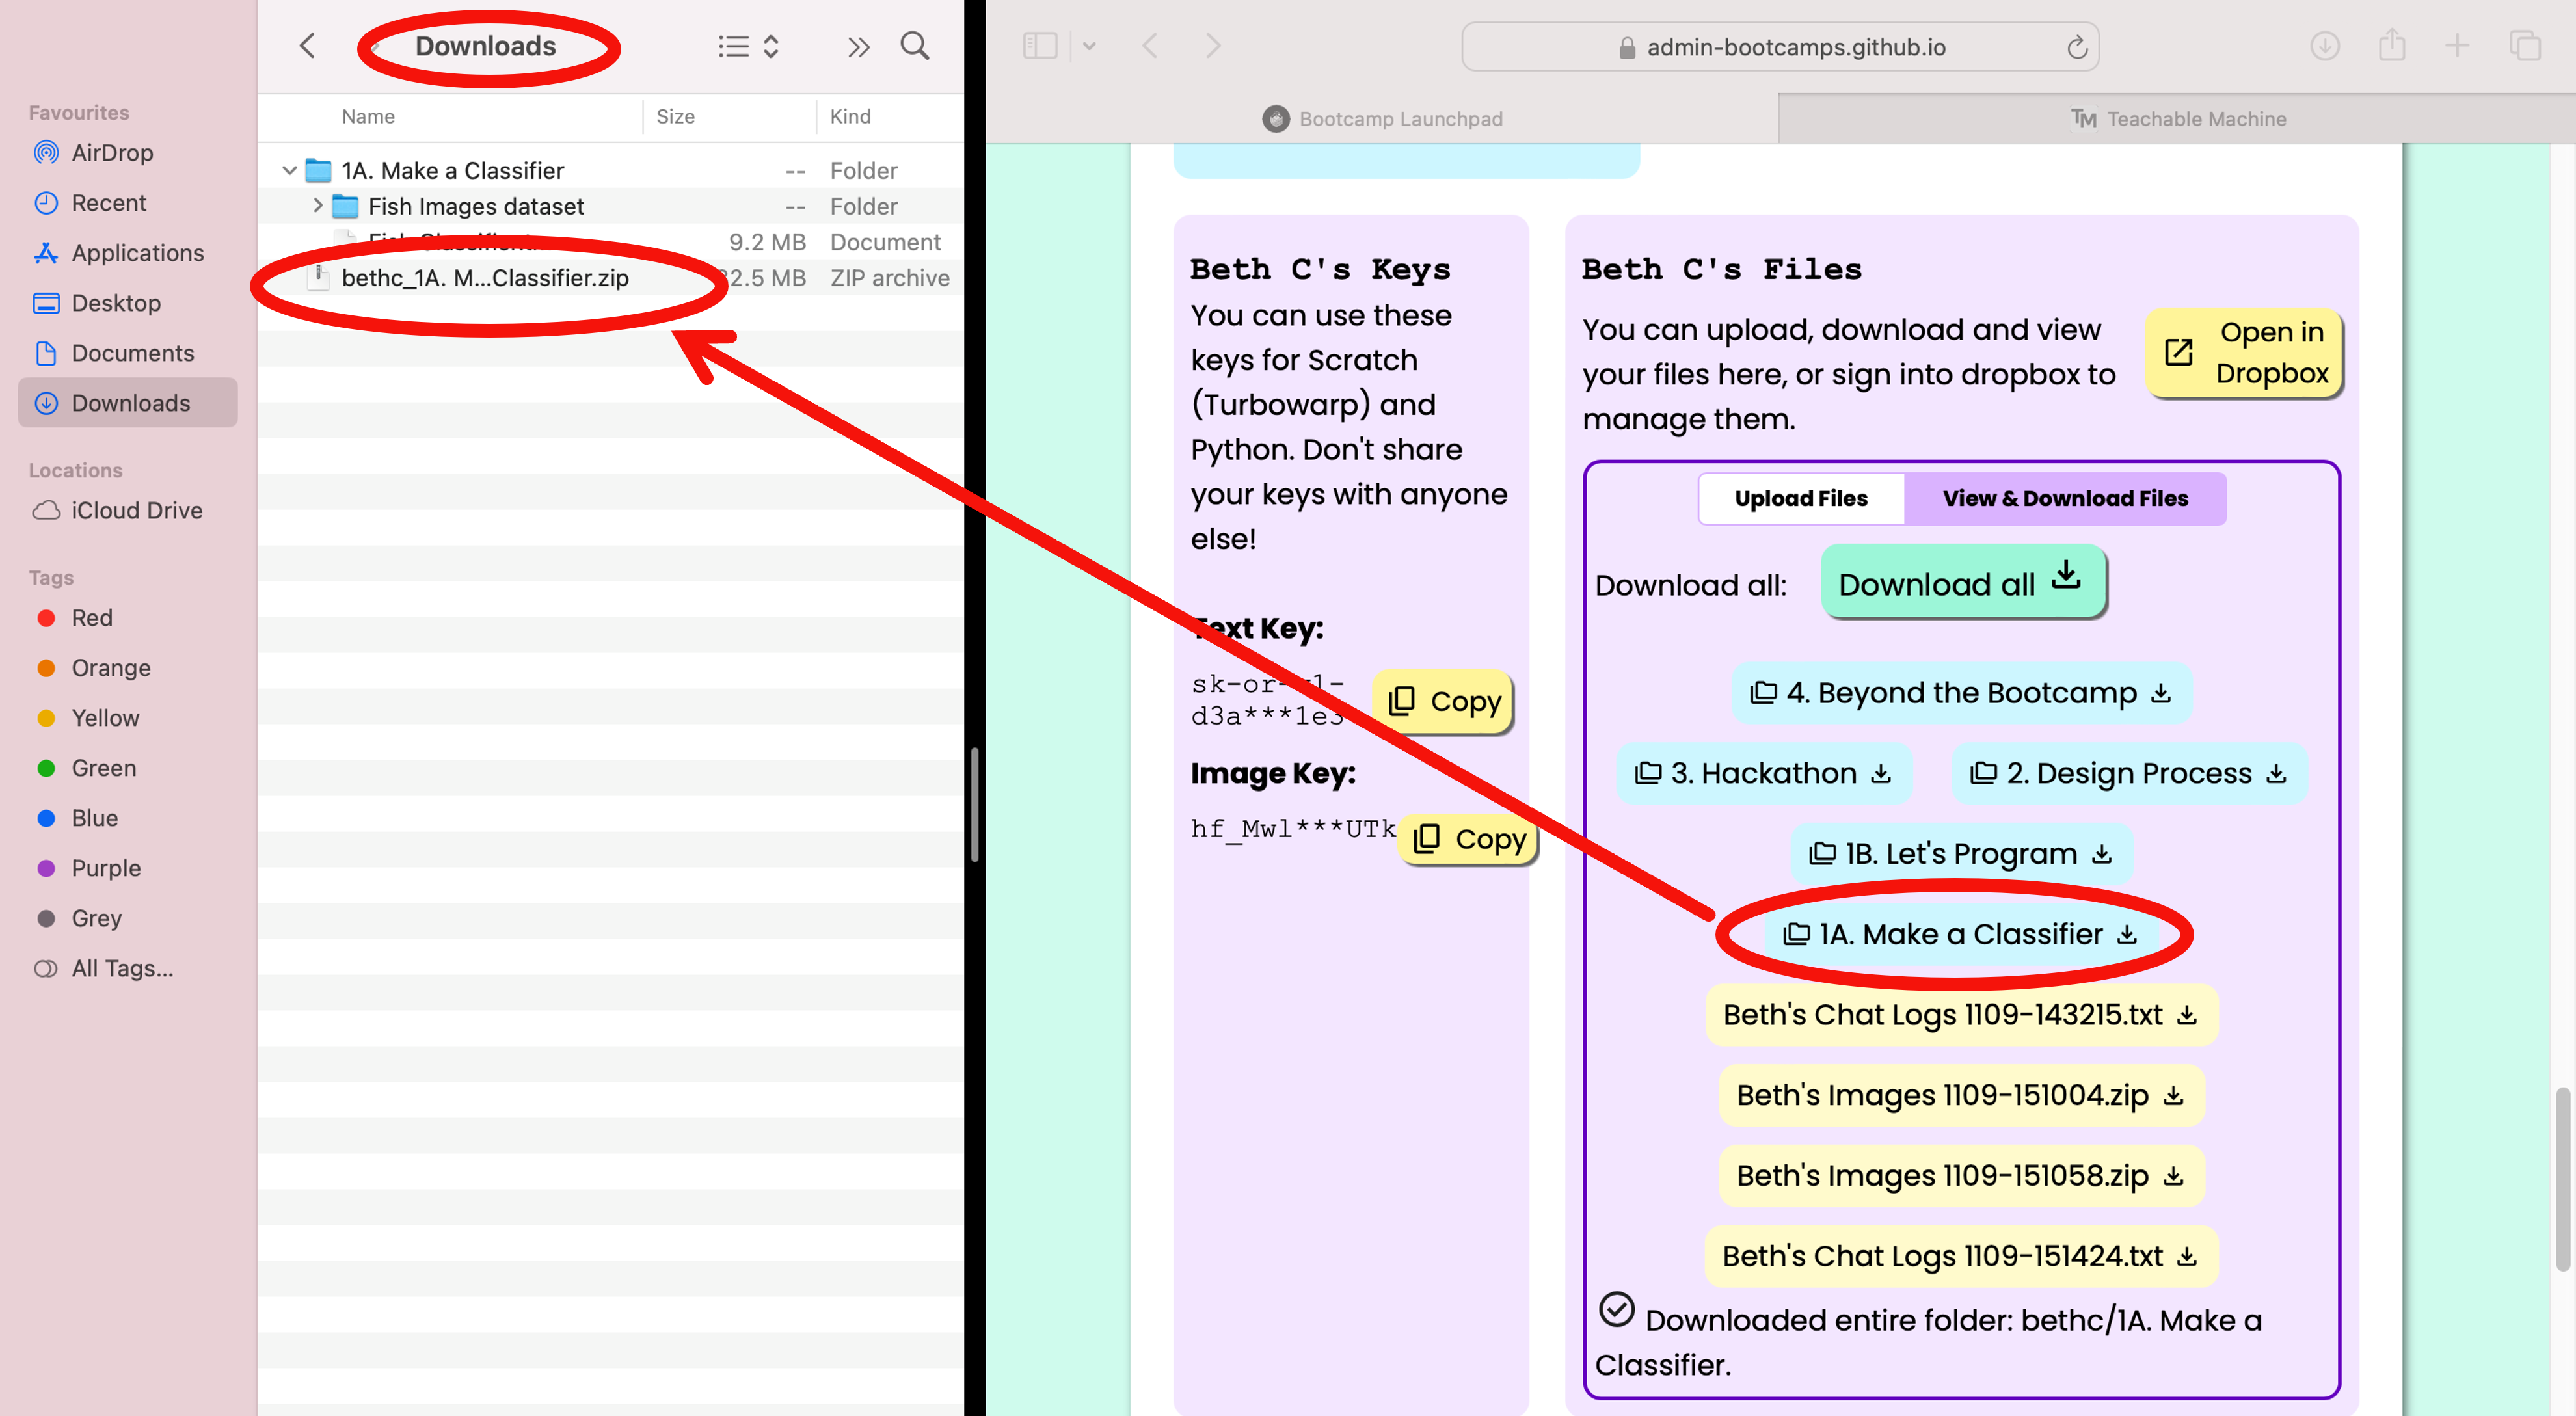The height and width of the screenshot is (1416, 2576).
Task: Switch to Bootcamp Launchpad tab
Action: point(1382,119)
